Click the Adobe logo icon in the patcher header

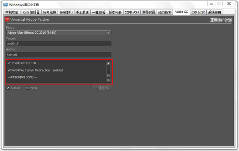click(7, 19)
